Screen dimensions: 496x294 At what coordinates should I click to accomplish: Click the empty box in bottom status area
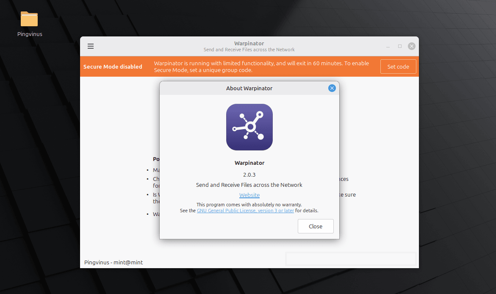pyautogui.click(x=351, y=258)
